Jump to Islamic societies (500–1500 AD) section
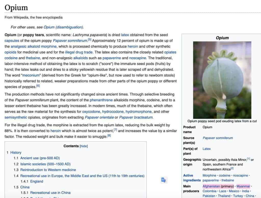 click(45, 164)
